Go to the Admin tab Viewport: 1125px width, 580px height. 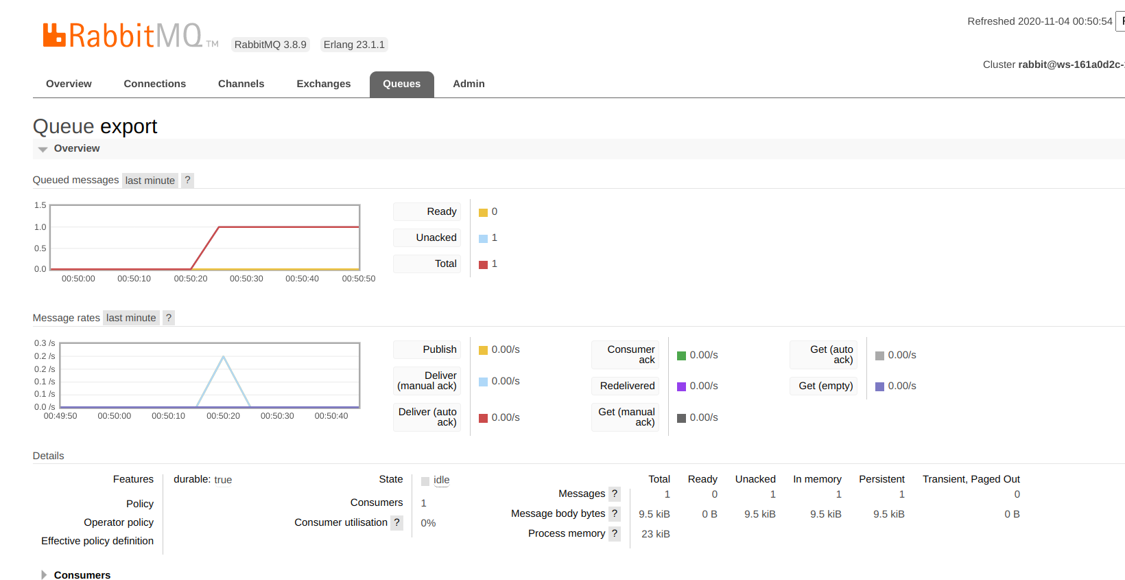point(469,84)
